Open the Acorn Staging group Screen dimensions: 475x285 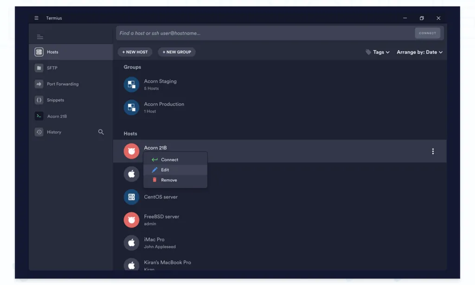[280, 84]
